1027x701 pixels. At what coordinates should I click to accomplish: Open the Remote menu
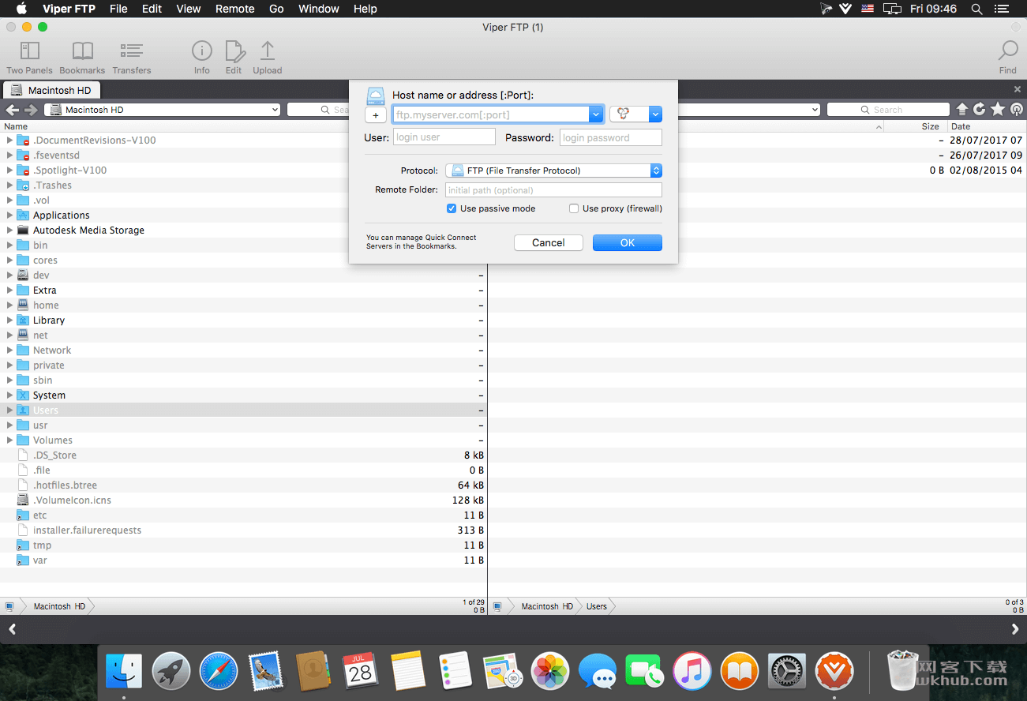(235, 9)
